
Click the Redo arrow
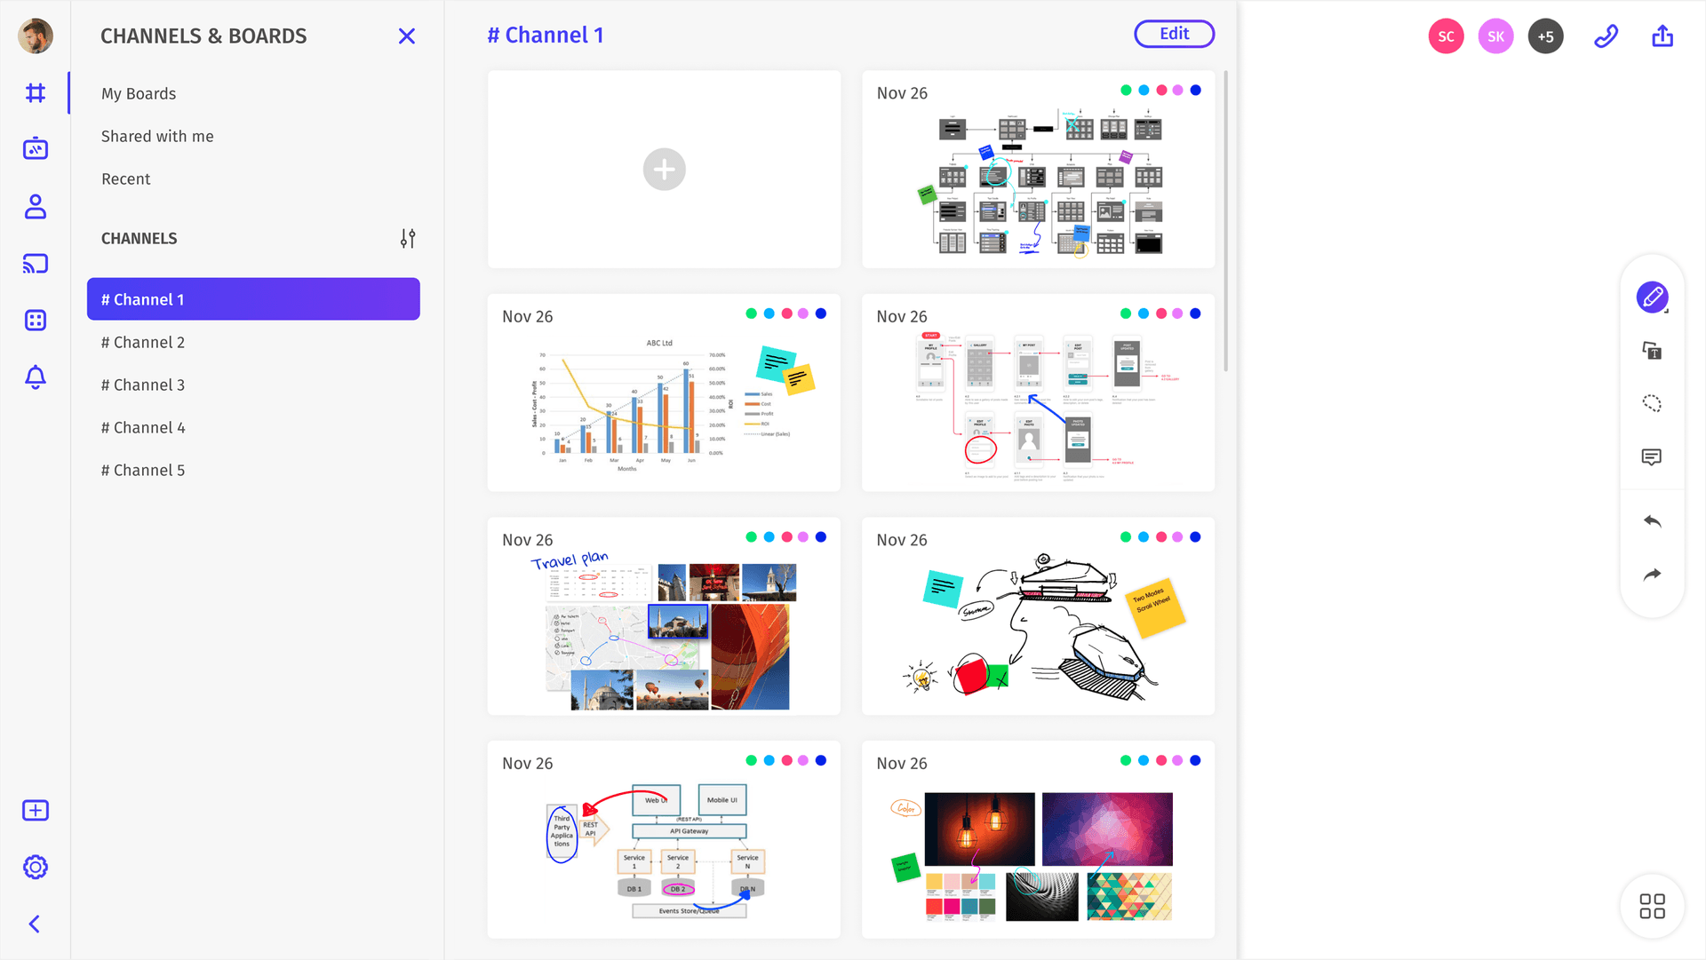point(1651,574)
